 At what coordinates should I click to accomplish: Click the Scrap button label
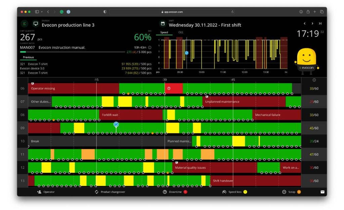(292, 192)
